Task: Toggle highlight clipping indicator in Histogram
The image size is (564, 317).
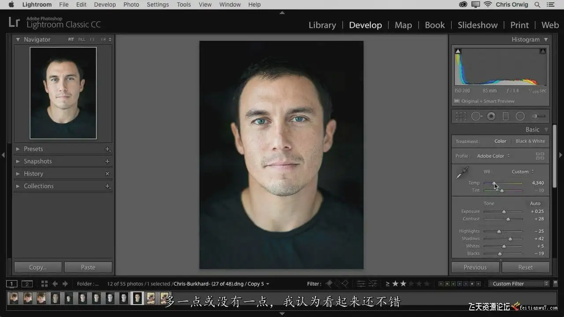Action: point(543,52)
